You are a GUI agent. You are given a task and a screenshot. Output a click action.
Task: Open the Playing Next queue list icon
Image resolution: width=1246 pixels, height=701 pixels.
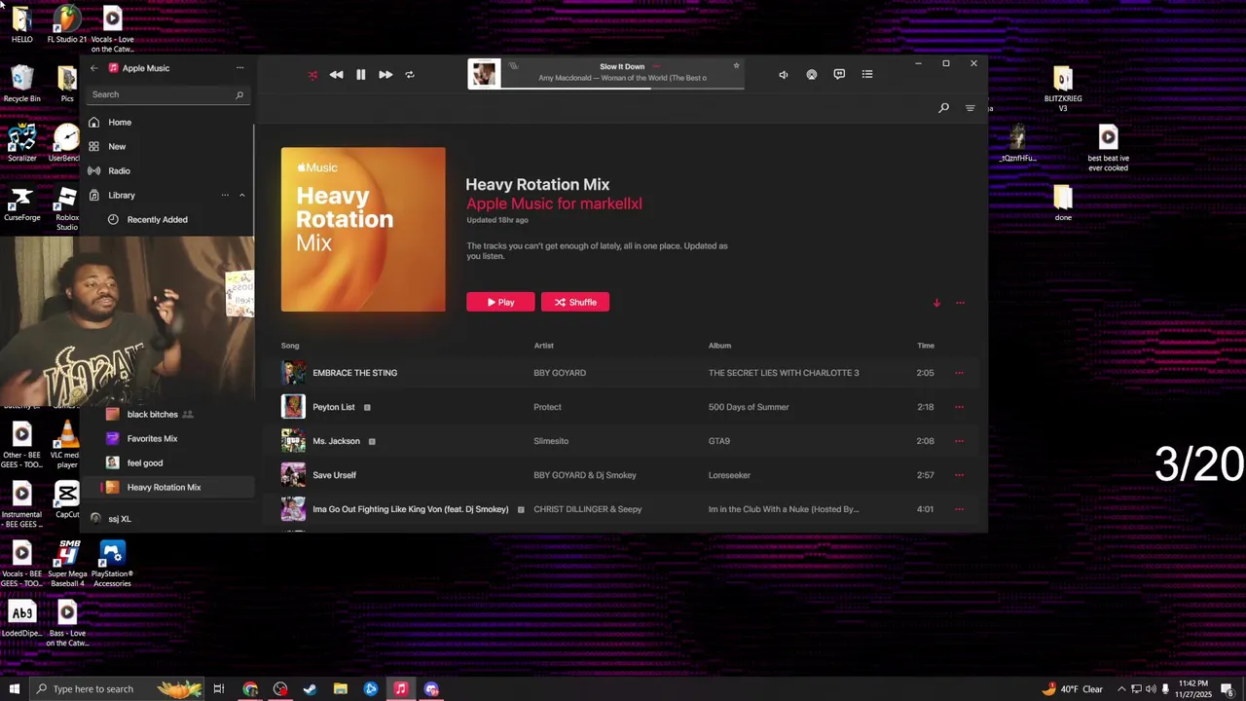(x=867, y=74)
